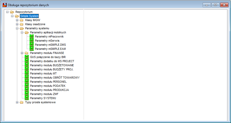
Task: Collapse the Repozytorium root node
Action: pos(7,12)
